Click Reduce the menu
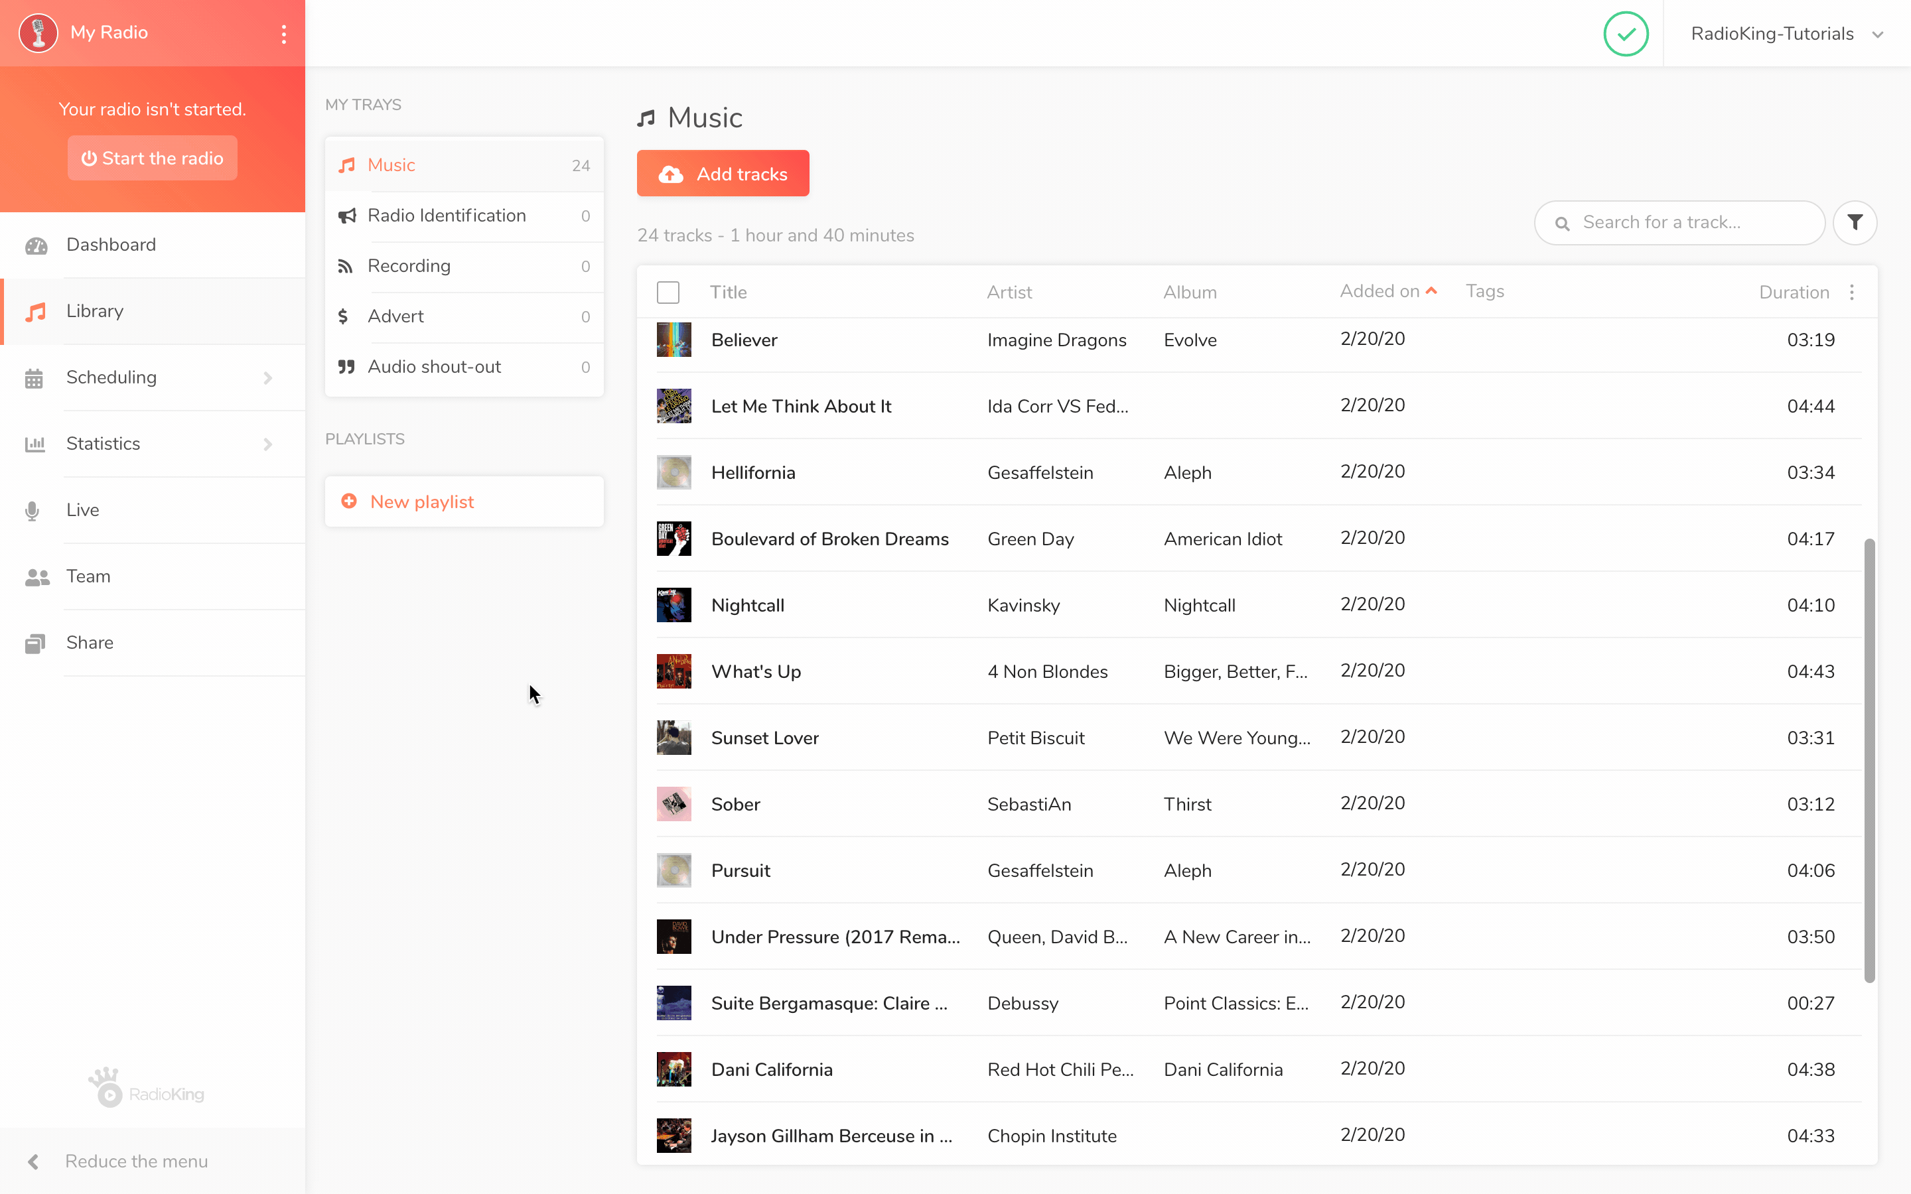1911x1194 pixels. (x=153, y=1161)
